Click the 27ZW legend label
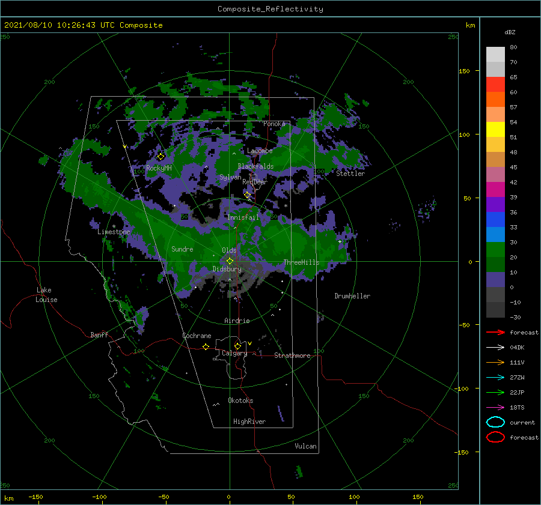The width and height of the screenshot is (541, 505). tap(517, 378)
